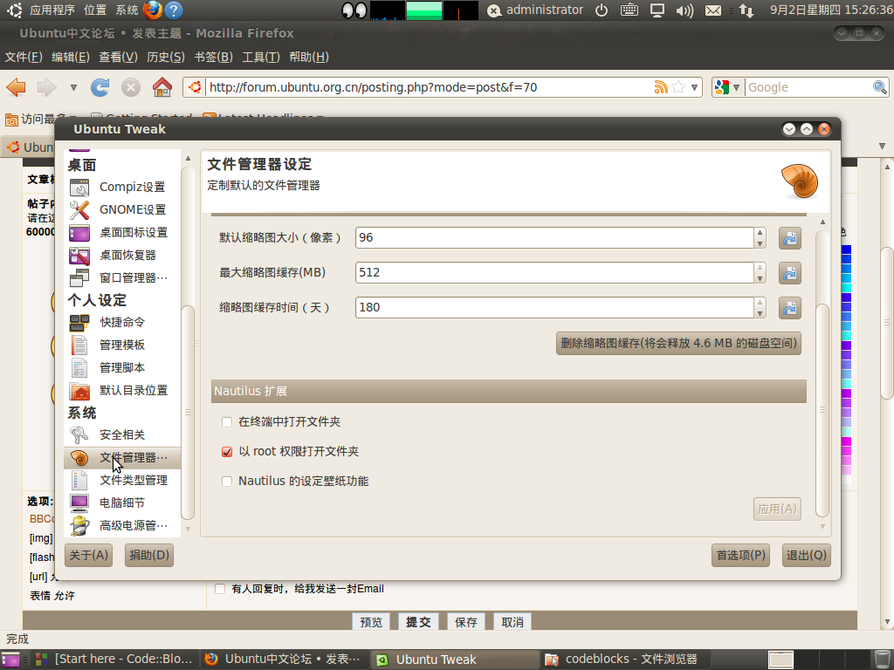Image resolution: width=894 pixels, height=670 pixels.
Task: Click Firefox back arrow button
Action: point(16,87)
